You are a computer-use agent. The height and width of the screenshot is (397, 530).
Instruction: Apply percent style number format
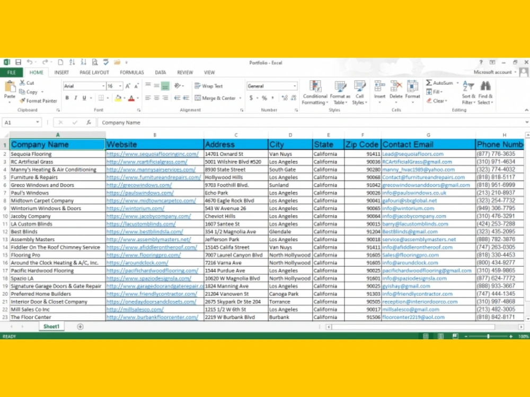(x=264, y=98)
